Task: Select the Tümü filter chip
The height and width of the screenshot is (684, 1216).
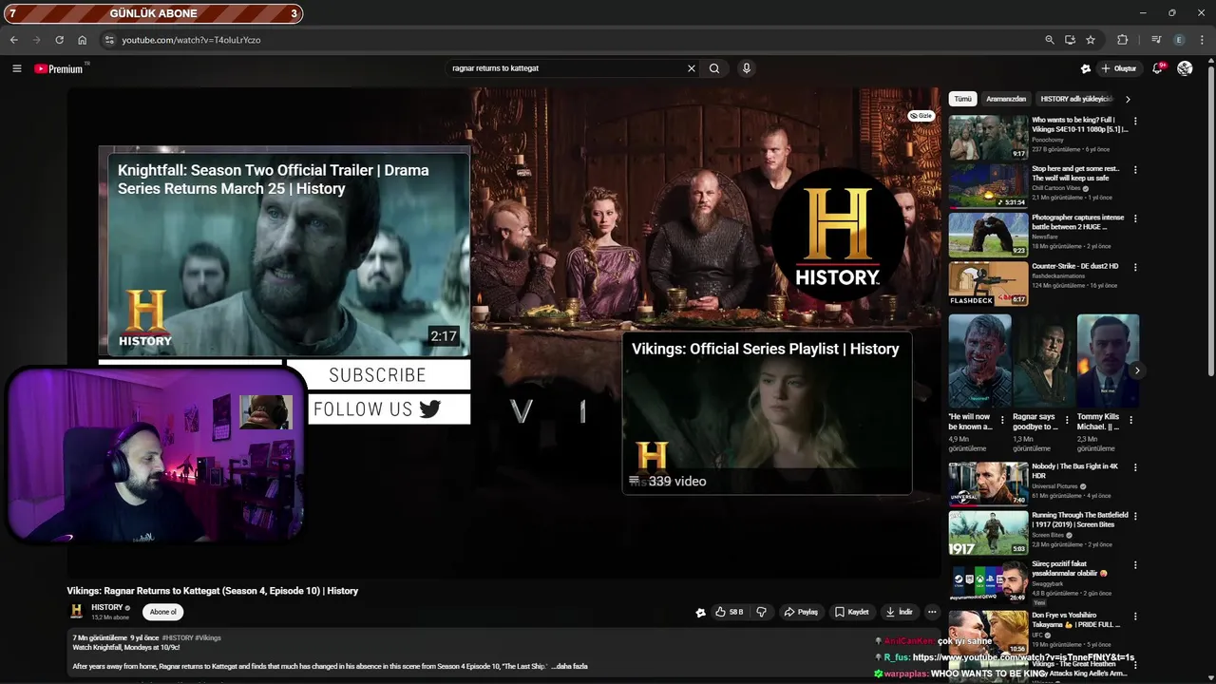Action: tap(962, 99)
